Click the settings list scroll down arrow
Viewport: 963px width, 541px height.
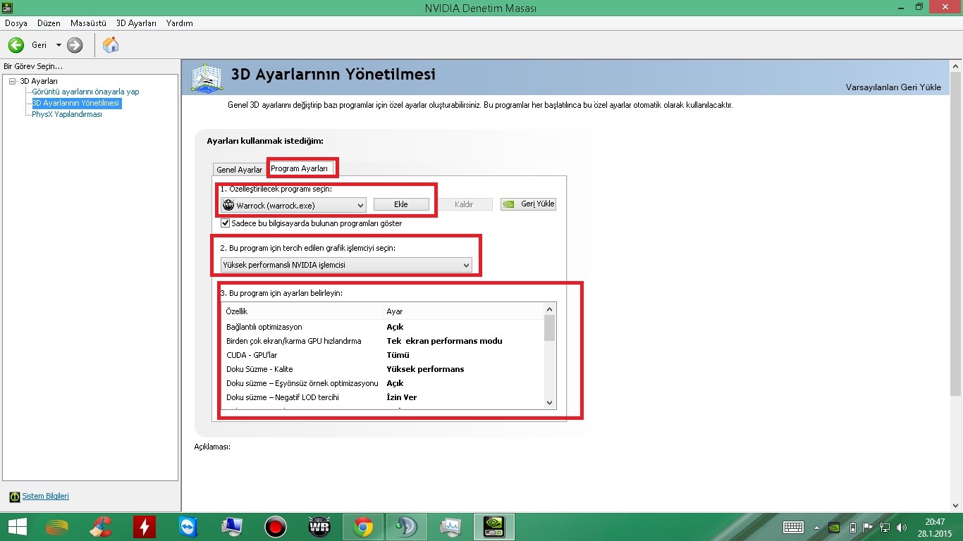point(550,403)
